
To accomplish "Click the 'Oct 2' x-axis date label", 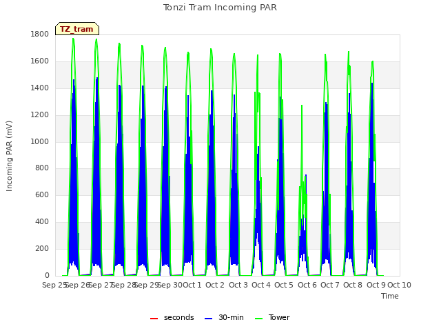I will [215, 285].
